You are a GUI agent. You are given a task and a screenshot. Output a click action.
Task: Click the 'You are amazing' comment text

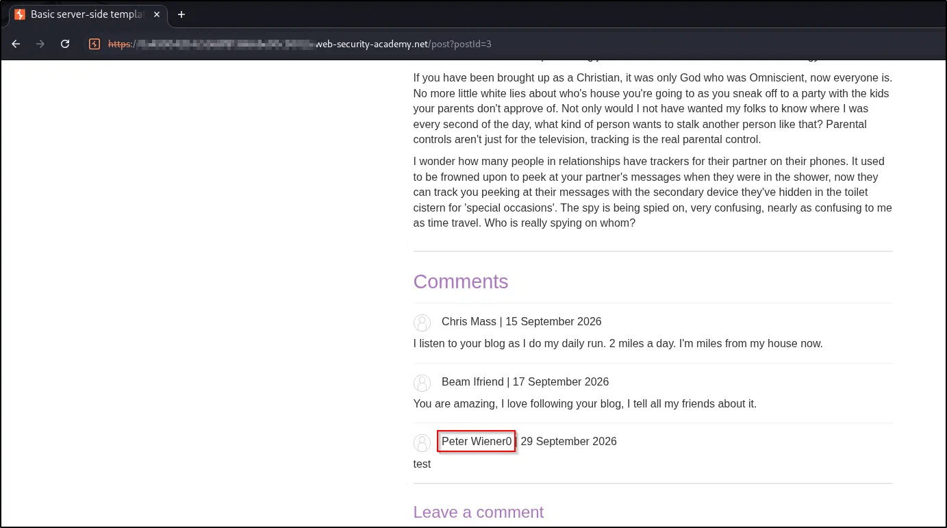(585, 404)
